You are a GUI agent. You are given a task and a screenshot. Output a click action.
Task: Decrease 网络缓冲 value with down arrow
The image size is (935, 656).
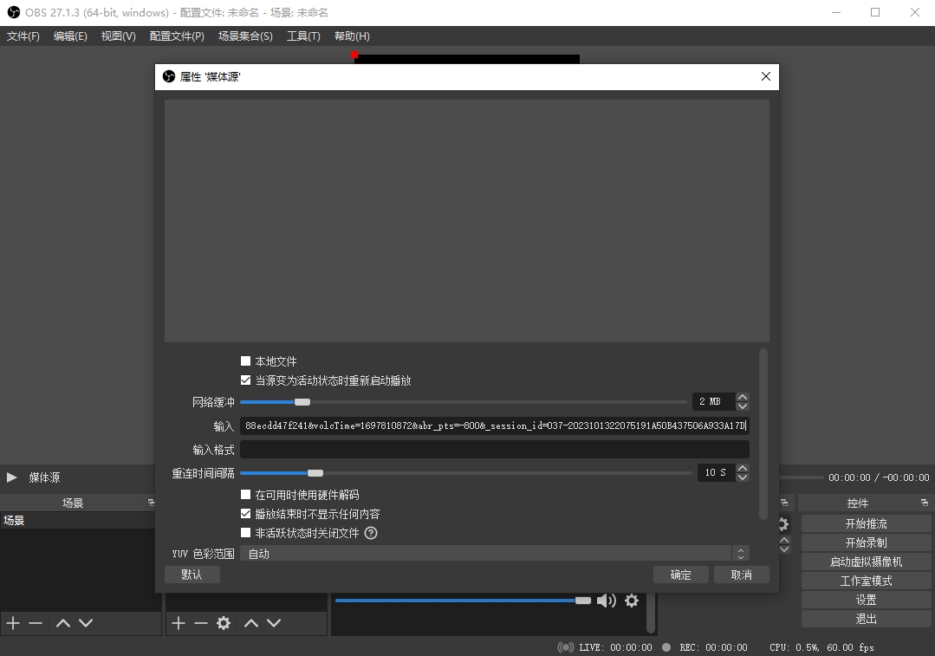coord(743,406)
